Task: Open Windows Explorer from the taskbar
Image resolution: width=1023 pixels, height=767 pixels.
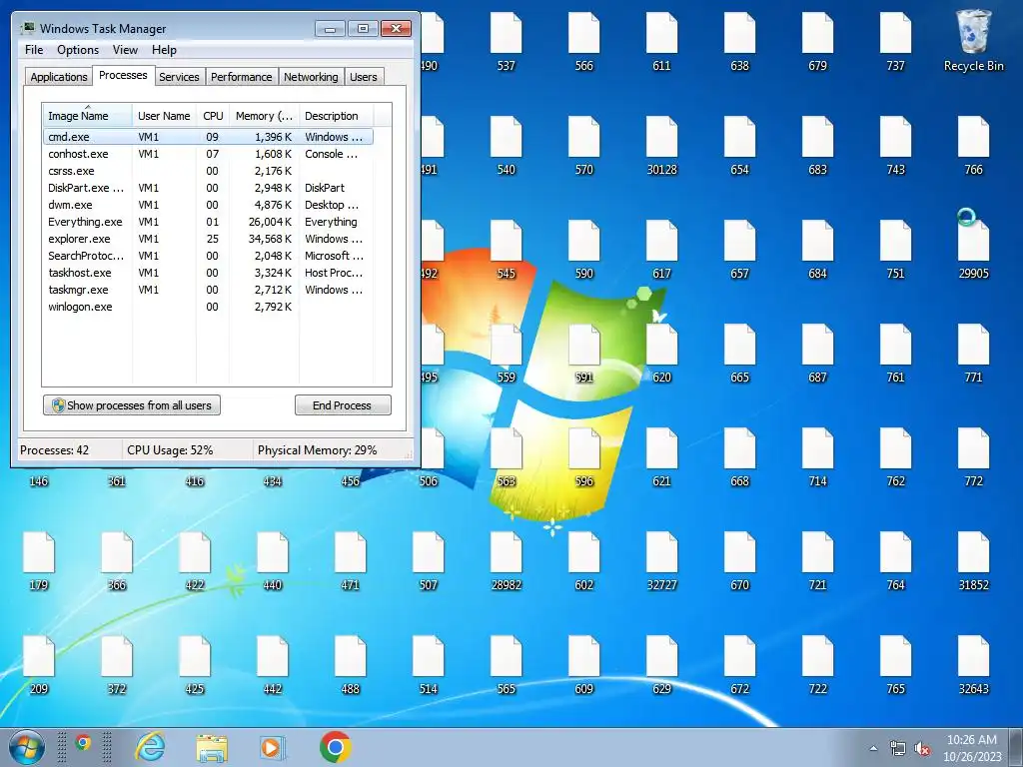Action: pos(212,747)
